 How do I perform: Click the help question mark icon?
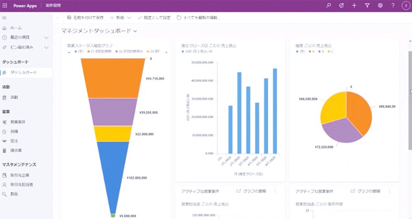click(393, 5)
